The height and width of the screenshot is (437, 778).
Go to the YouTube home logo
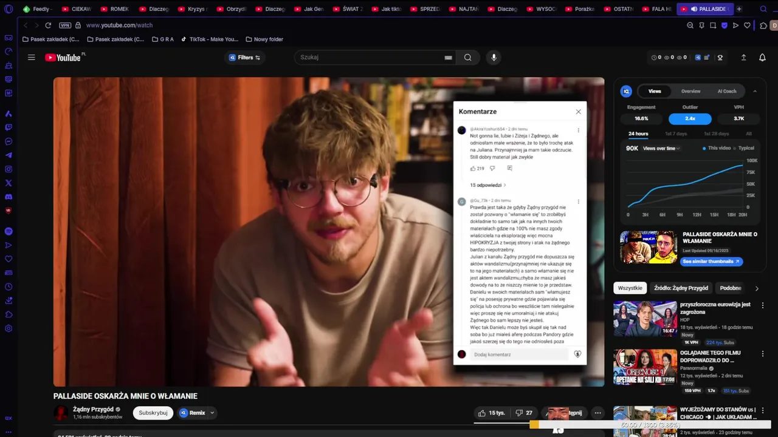[x=63, y=58]
